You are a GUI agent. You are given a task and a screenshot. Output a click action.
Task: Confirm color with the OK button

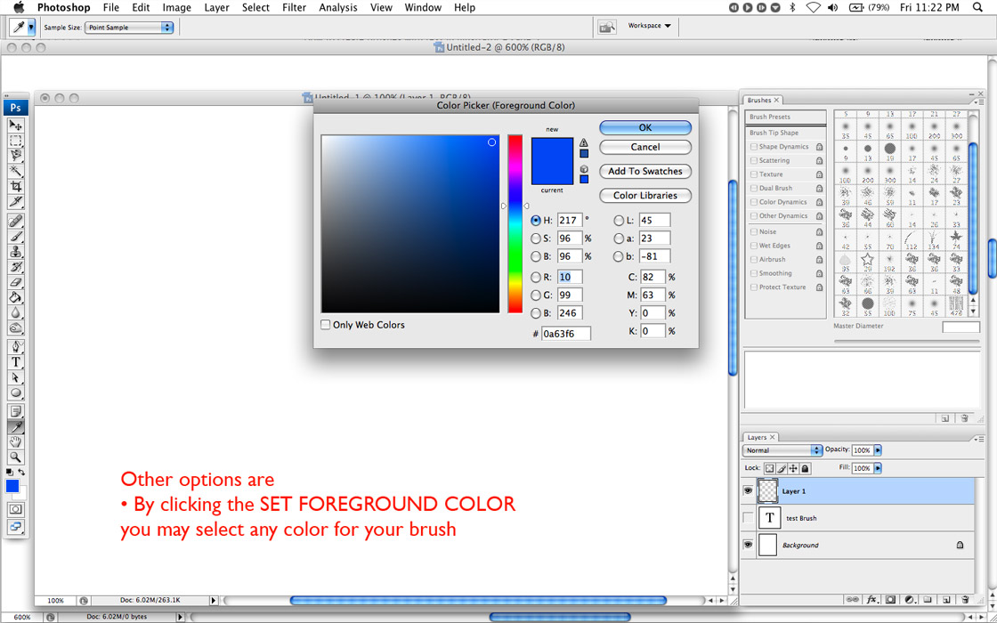pyautogui.click(x=645, y=128)
